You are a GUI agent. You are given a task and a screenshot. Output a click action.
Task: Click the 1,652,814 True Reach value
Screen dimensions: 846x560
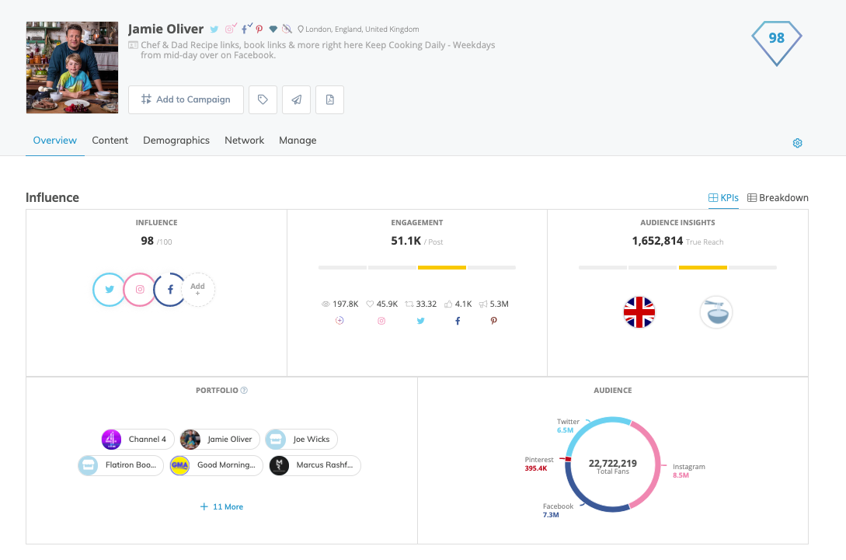pyautogui.click(x=657, y=241)
